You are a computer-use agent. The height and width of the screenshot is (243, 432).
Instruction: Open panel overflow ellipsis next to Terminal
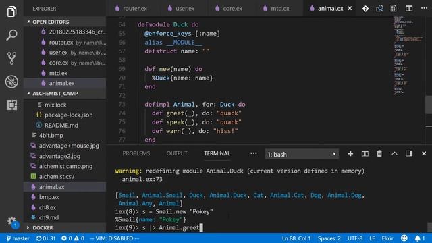coord(254,153)
